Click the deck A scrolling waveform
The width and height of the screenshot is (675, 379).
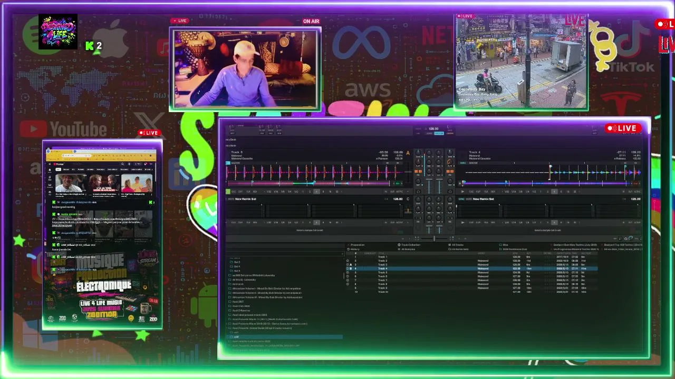(x=315, y=173)
